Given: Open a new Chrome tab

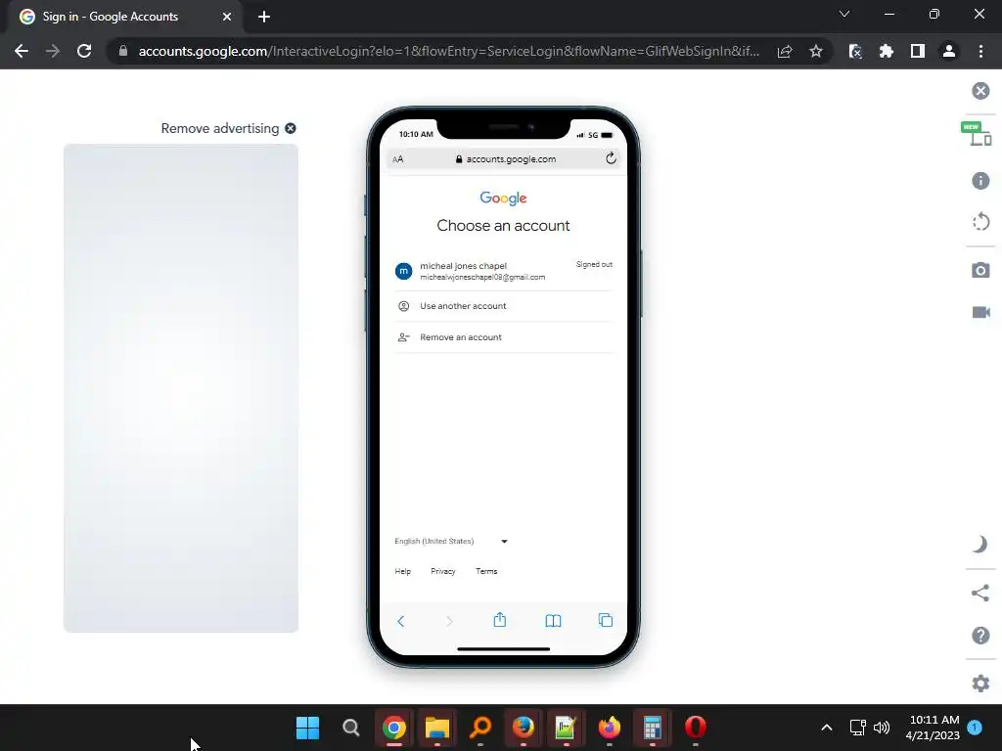Looking at the screenshot, I should (264, 17).
